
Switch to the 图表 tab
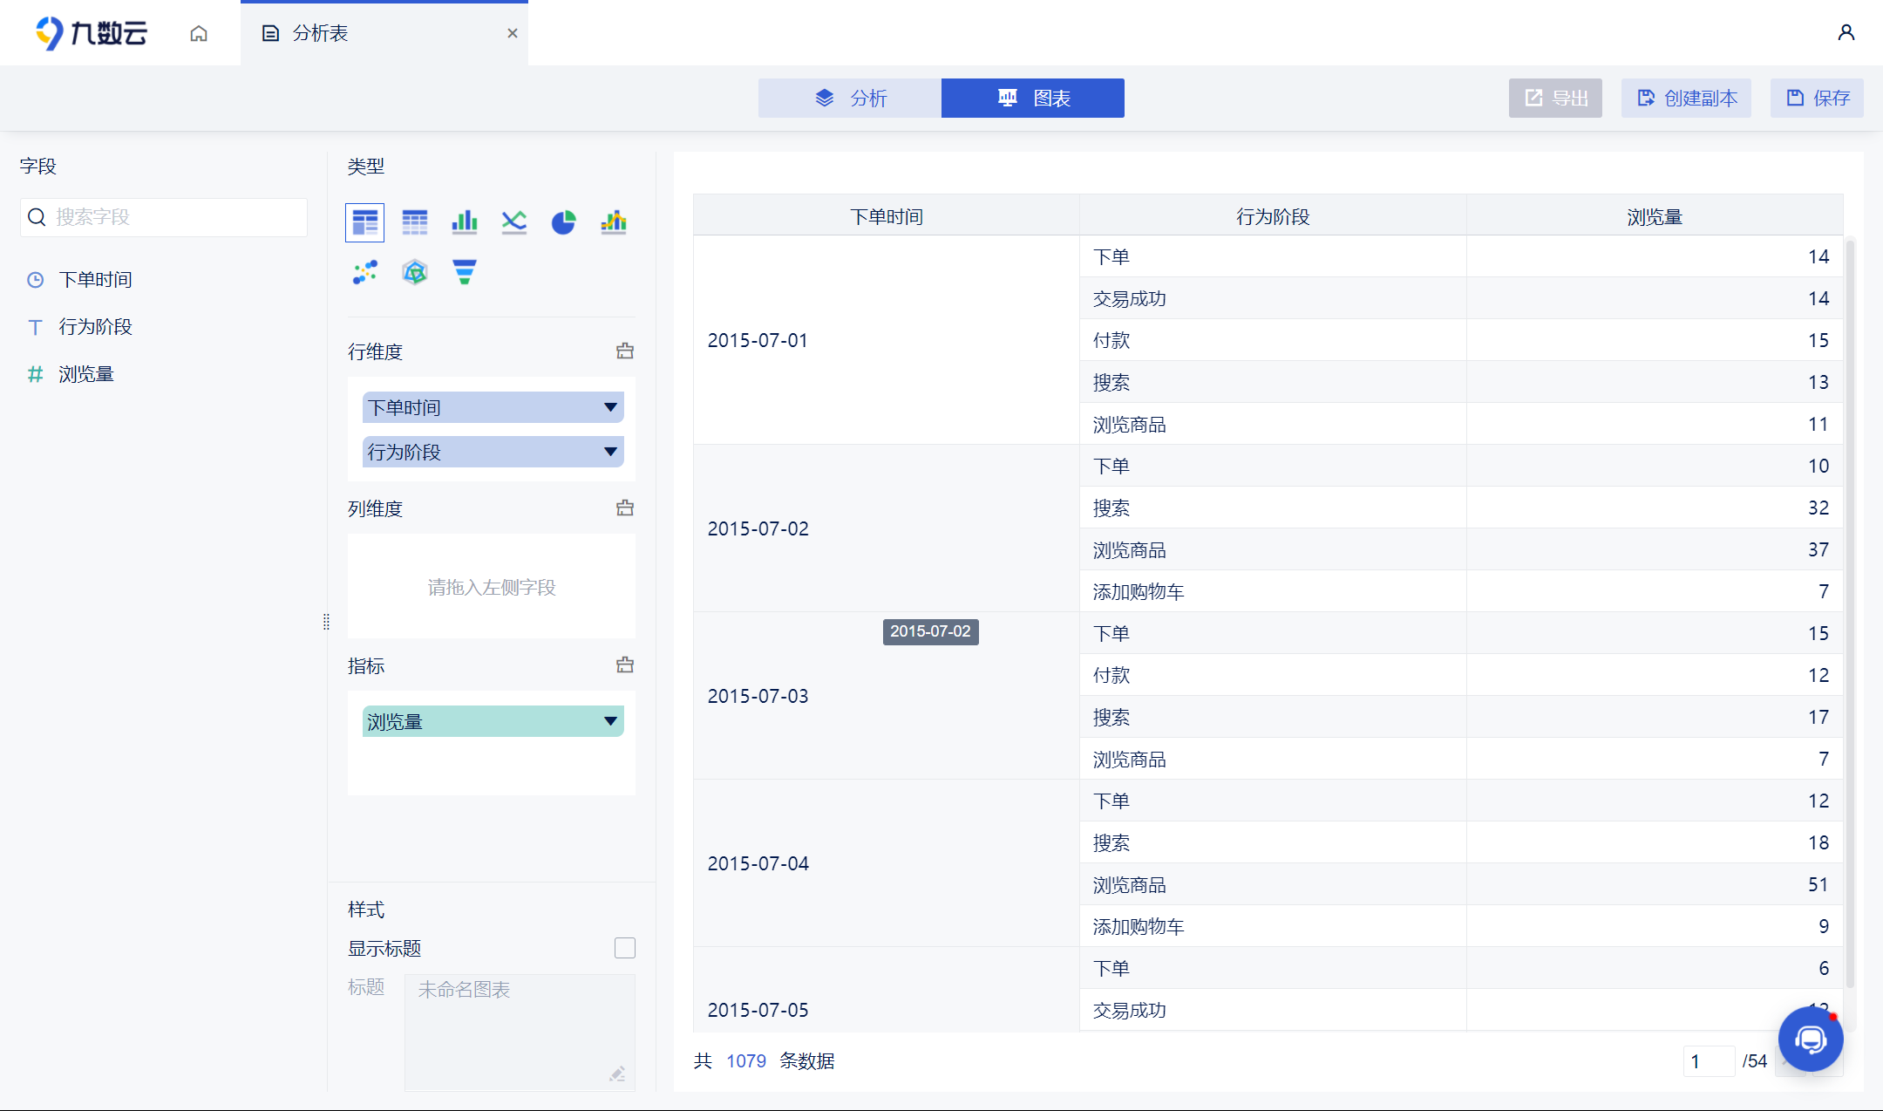pyautogui.click(x=1033, y=98)
